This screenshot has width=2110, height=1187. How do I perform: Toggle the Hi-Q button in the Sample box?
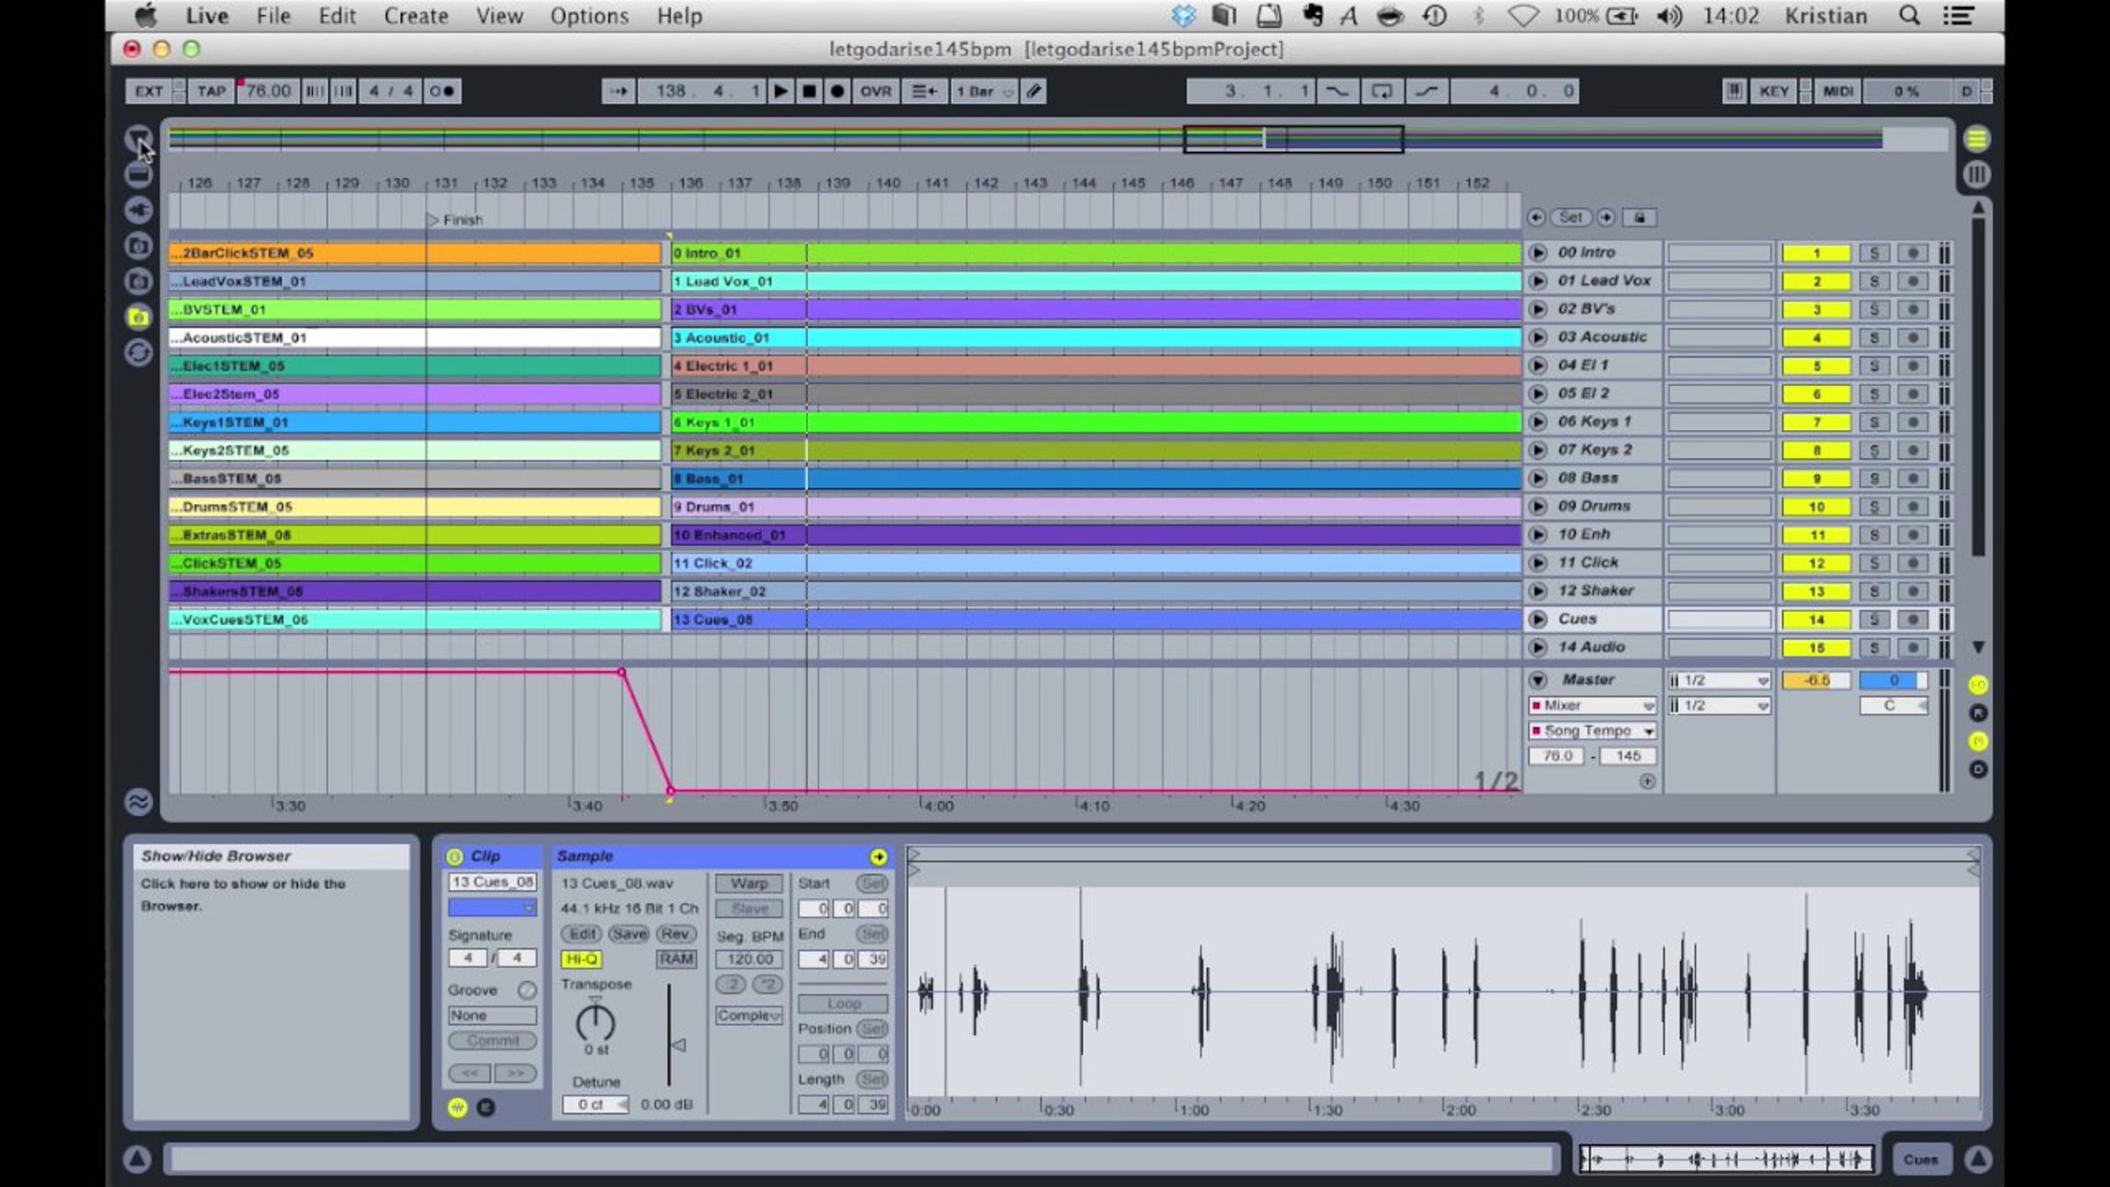[x=581, y=959]
